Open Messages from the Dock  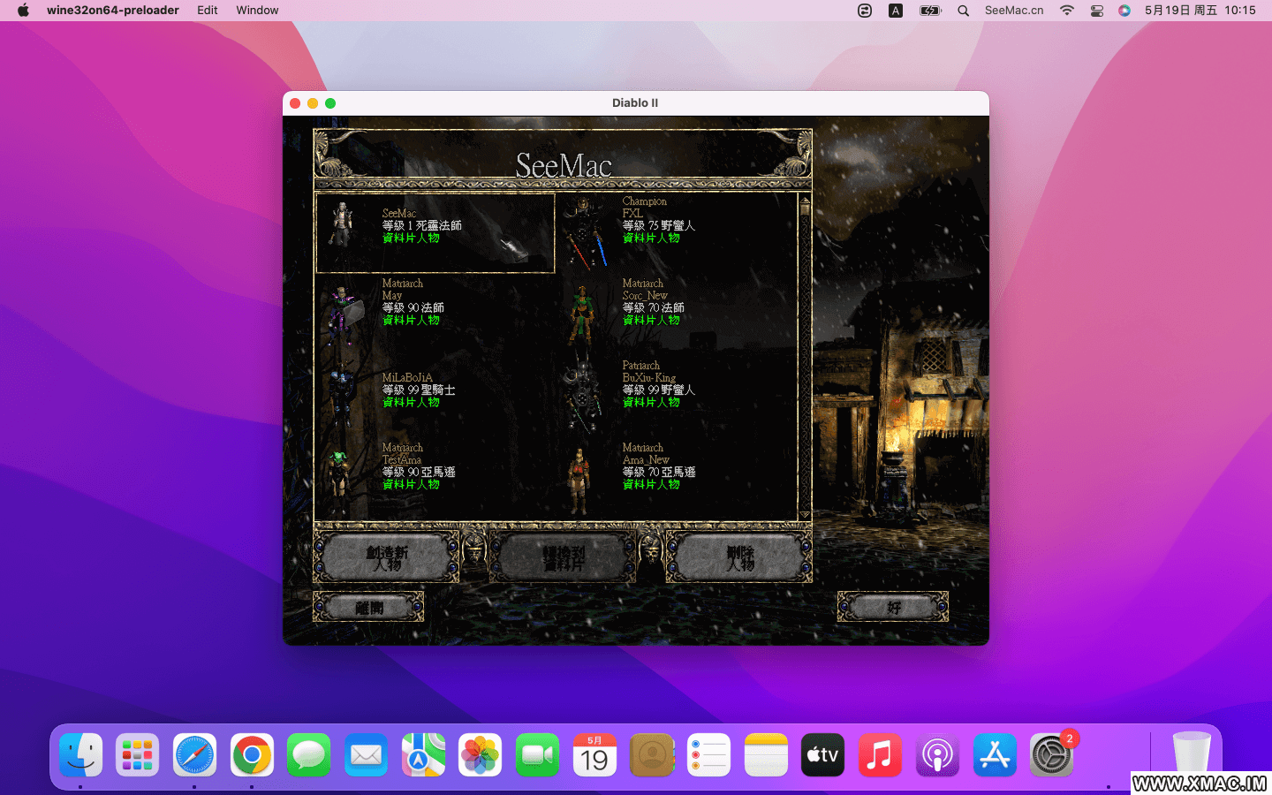pyautogui.click(x=309, y=755)
